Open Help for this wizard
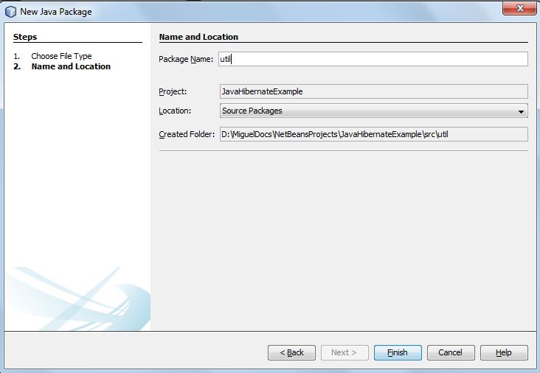The width and height of the screenshot is (540, 373). coord(504,352)
